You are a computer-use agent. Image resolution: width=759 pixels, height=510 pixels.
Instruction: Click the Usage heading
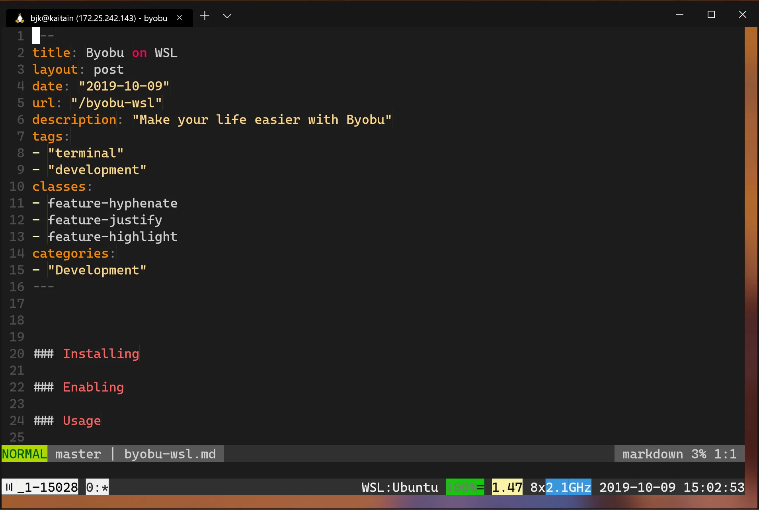coord(82,421)
